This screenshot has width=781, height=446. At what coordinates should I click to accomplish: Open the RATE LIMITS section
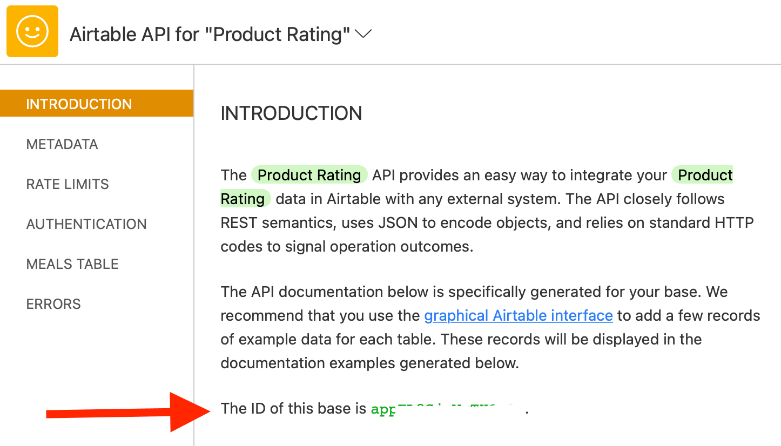click(x=68, y=184)
